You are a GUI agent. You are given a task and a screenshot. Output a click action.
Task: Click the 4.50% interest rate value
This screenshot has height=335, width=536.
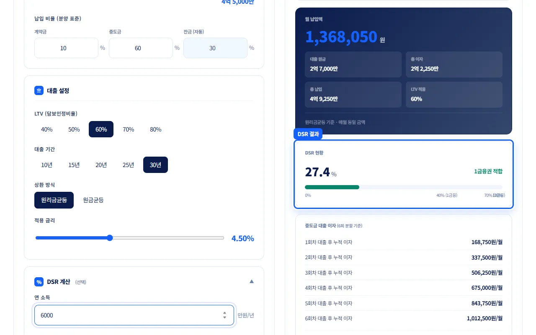click(243, 238)
